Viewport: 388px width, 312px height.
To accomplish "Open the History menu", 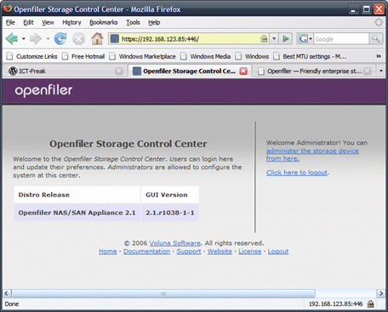I will pos(71,22).
